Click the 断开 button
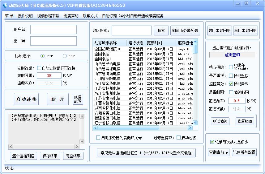Image resolution: width=265 pixels, height=174 pixels. point(58,99)
